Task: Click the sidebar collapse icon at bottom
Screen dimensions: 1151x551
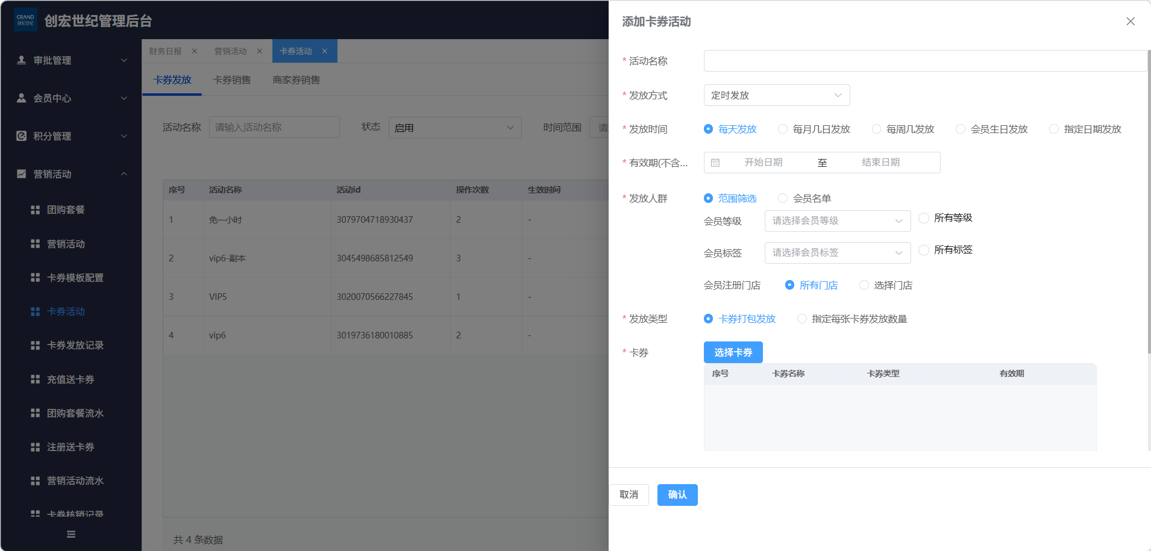Action: pos(71,534)
